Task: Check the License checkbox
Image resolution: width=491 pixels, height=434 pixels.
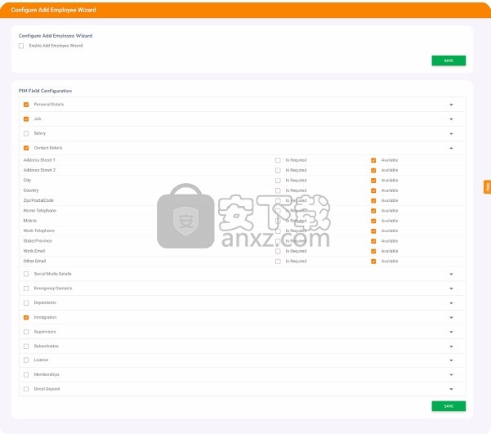Action: (26, 360)
